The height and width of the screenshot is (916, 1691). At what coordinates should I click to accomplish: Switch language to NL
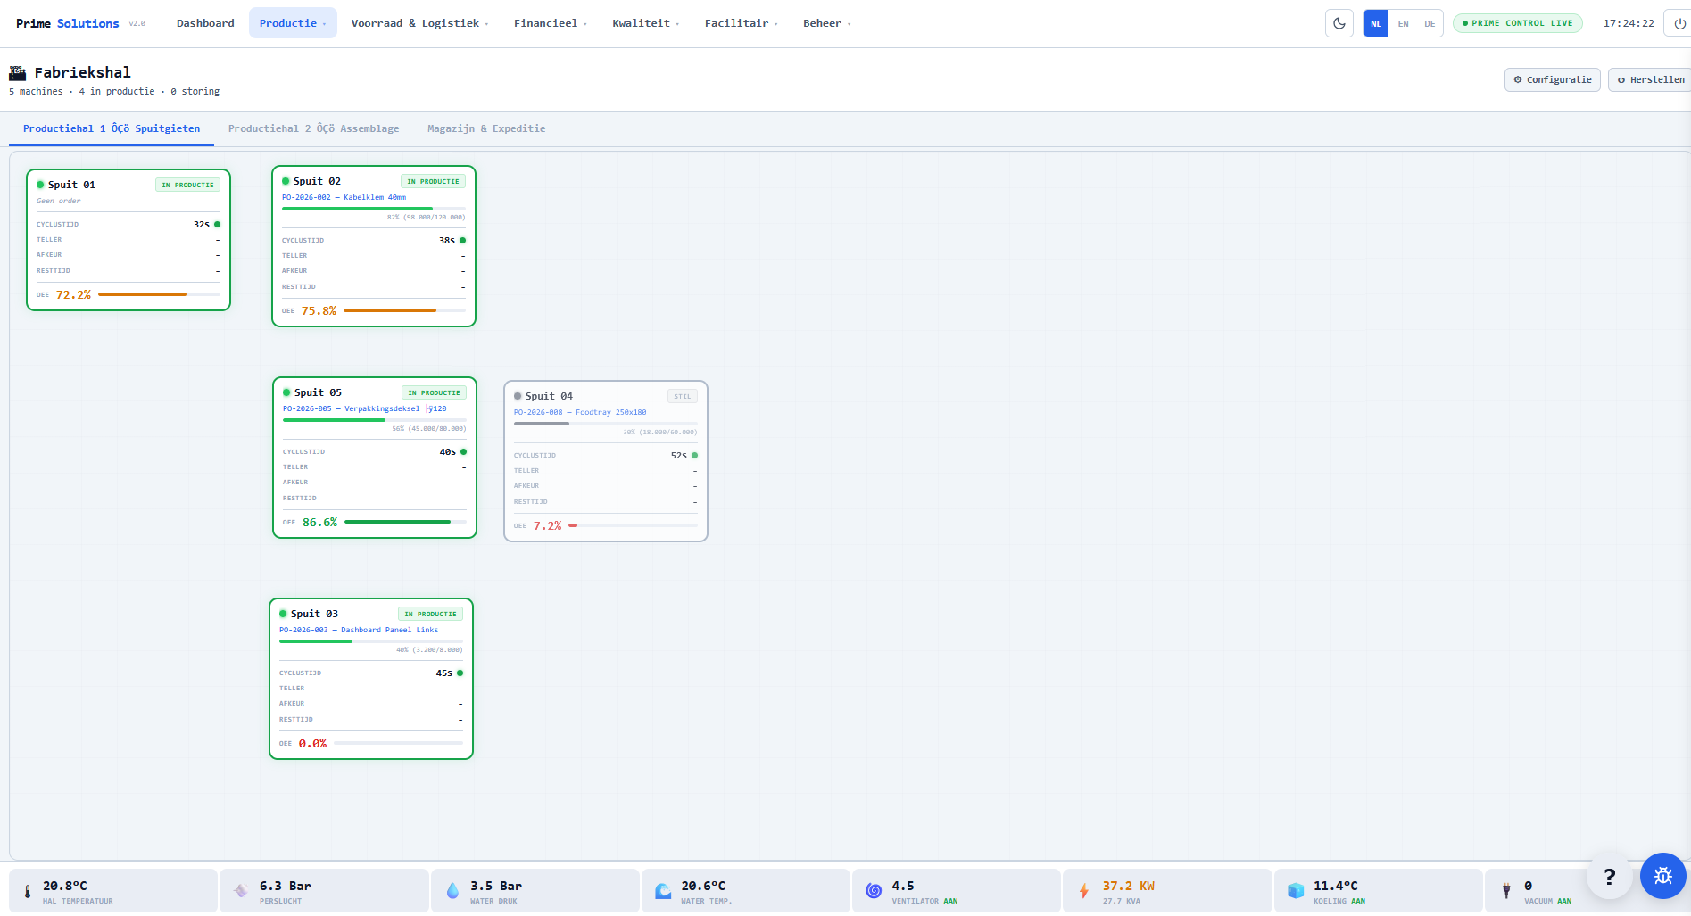pos(1376,23)
